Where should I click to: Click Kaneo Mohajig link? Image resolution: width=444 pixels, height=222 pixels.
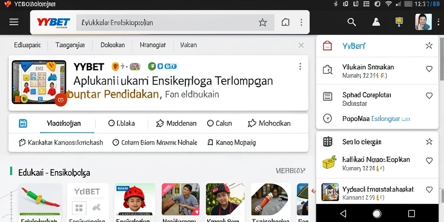coord(232,142)
